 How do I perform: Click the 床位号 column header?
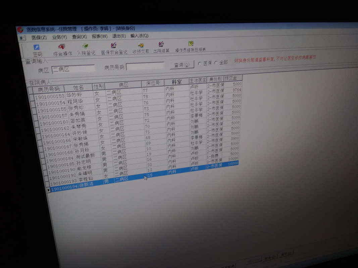click(153, 83)
